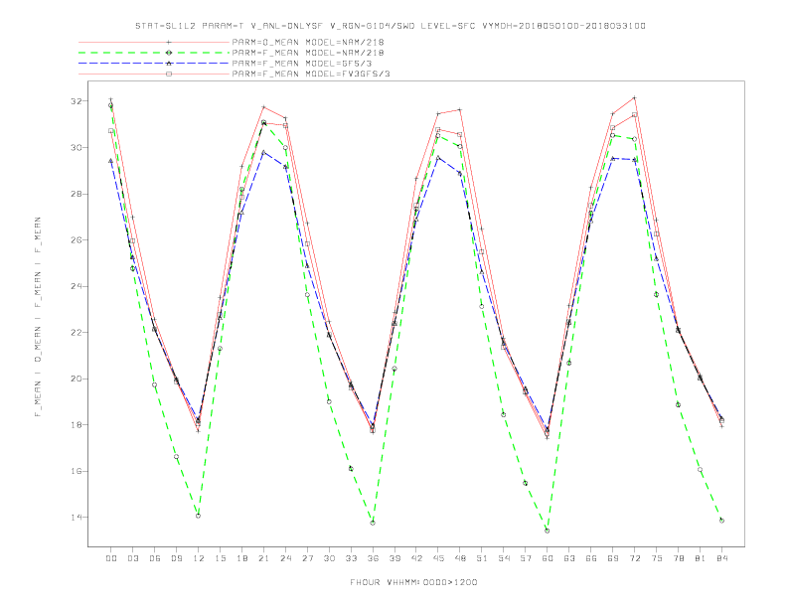Click x-axis tick label 63
This screenshot has width=787, height=608.
569,558
